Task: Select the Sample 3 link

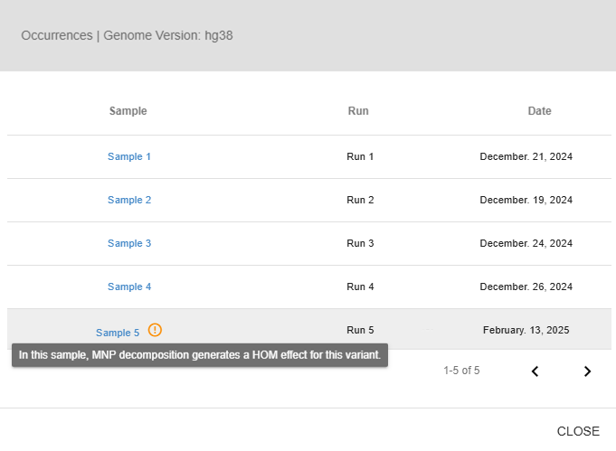Action: pos(128,243)
